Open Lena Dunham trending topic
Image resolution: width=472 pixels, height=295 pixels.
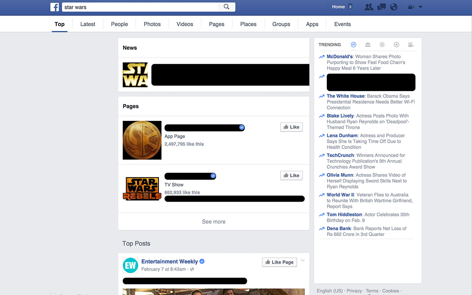coord(342,135)
